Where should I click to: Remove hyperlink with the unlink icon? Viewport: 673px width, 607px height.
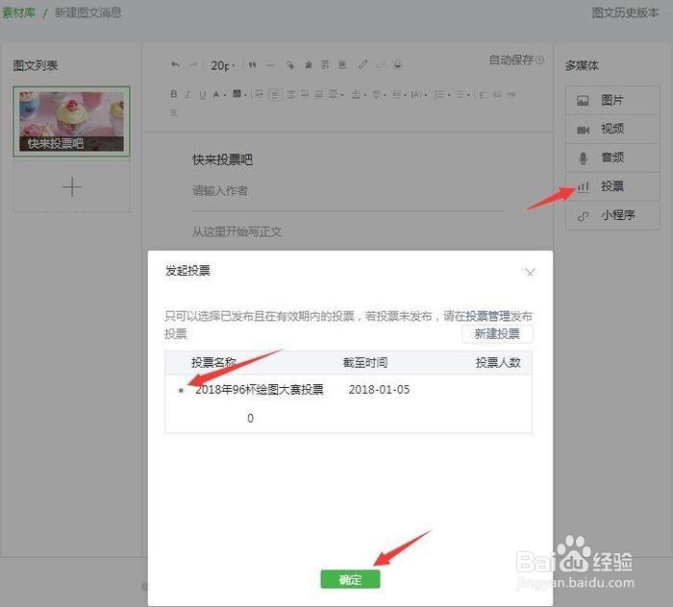coord(381,65)
